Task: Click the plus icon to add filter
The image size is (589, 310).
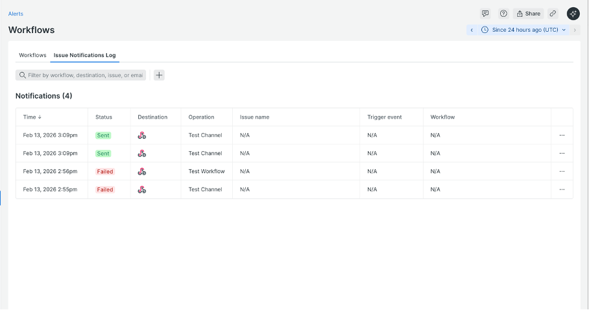Action: tap(159, 75)
